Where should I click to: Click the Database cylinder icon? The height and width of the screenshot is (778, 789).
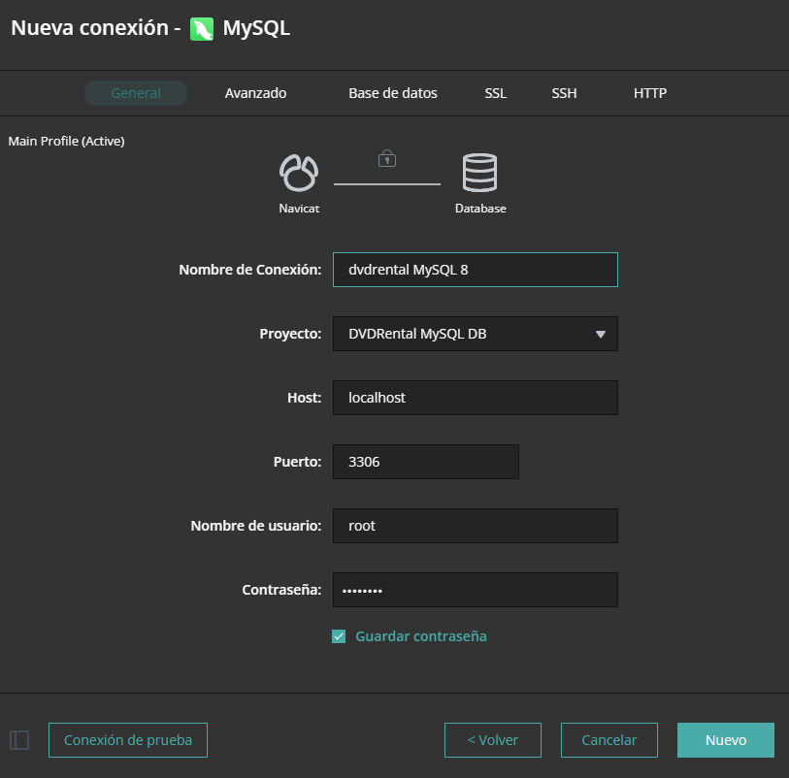point(479,173)
